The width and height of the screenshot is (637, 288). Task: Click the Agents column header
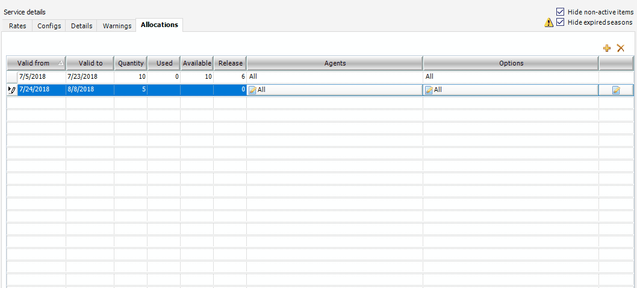(335, 63)
